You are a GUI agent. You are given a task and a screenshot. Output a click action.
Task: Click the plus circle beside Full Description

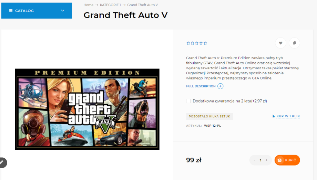[x=221, y=86]
